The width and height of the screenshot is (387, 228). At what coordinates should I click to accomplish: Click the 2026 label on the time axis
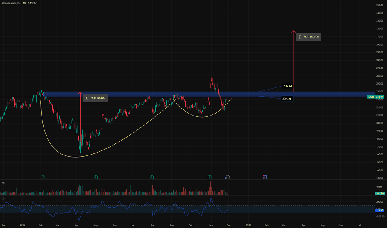(248, 225)
